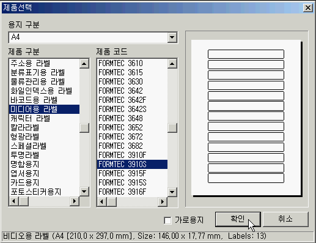Click down arrow of 제품 구분 list scrollbar
Screen dimensions: 316x243
(84, 192)
